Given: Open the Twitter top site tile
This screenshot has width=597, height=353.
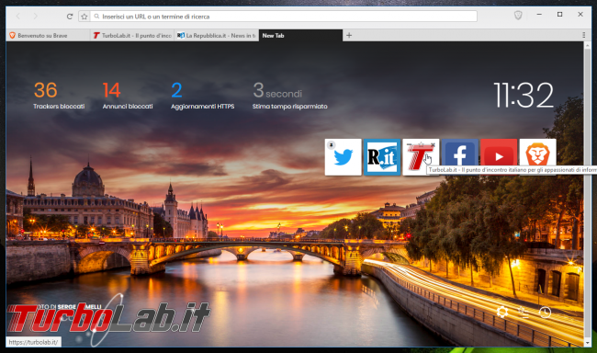Looking at the screenshot, I should pos(344,157).
